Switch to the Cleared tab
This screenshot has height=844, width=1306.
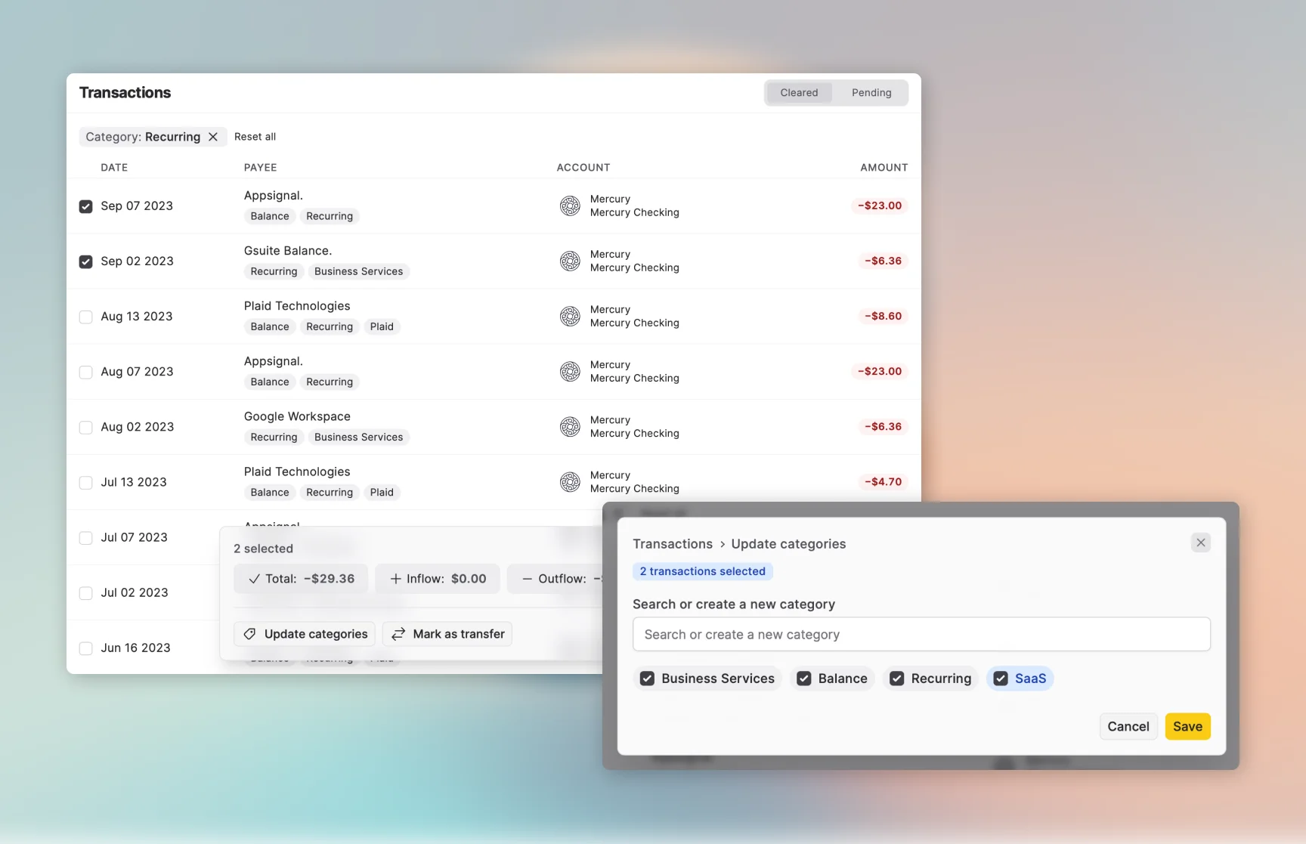click(x=799, y=93)
